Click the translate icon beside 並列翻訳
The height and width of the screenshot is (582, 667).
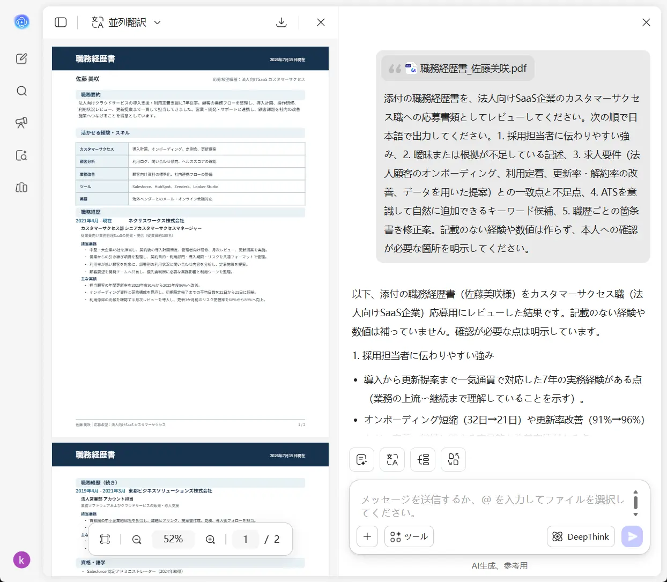coord(98,22)
